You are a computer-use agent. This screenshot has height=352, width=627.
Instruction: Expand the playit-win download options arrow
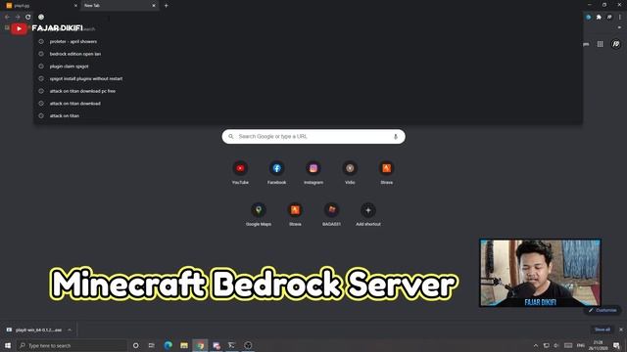point(70,330)
